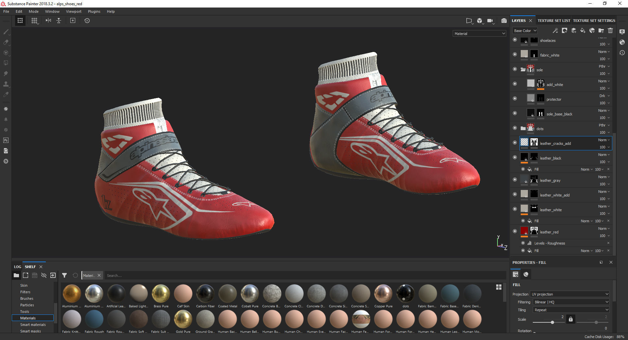Select the Polygon Fill tool
Screen dimensions: 628x340
(6, 63)
